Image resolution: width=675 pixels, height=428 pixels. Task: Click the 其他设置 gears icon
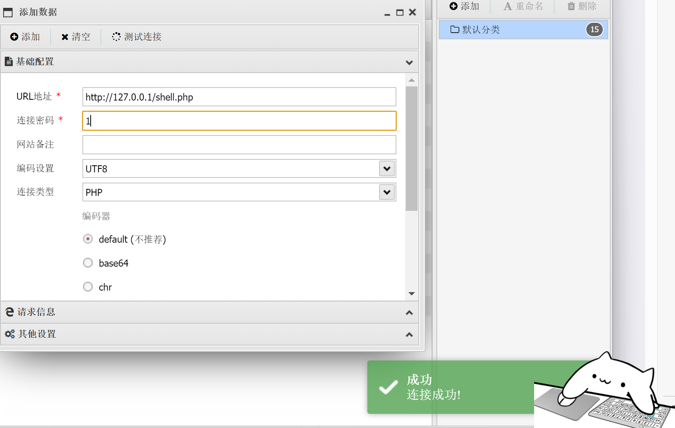point(10,334)
